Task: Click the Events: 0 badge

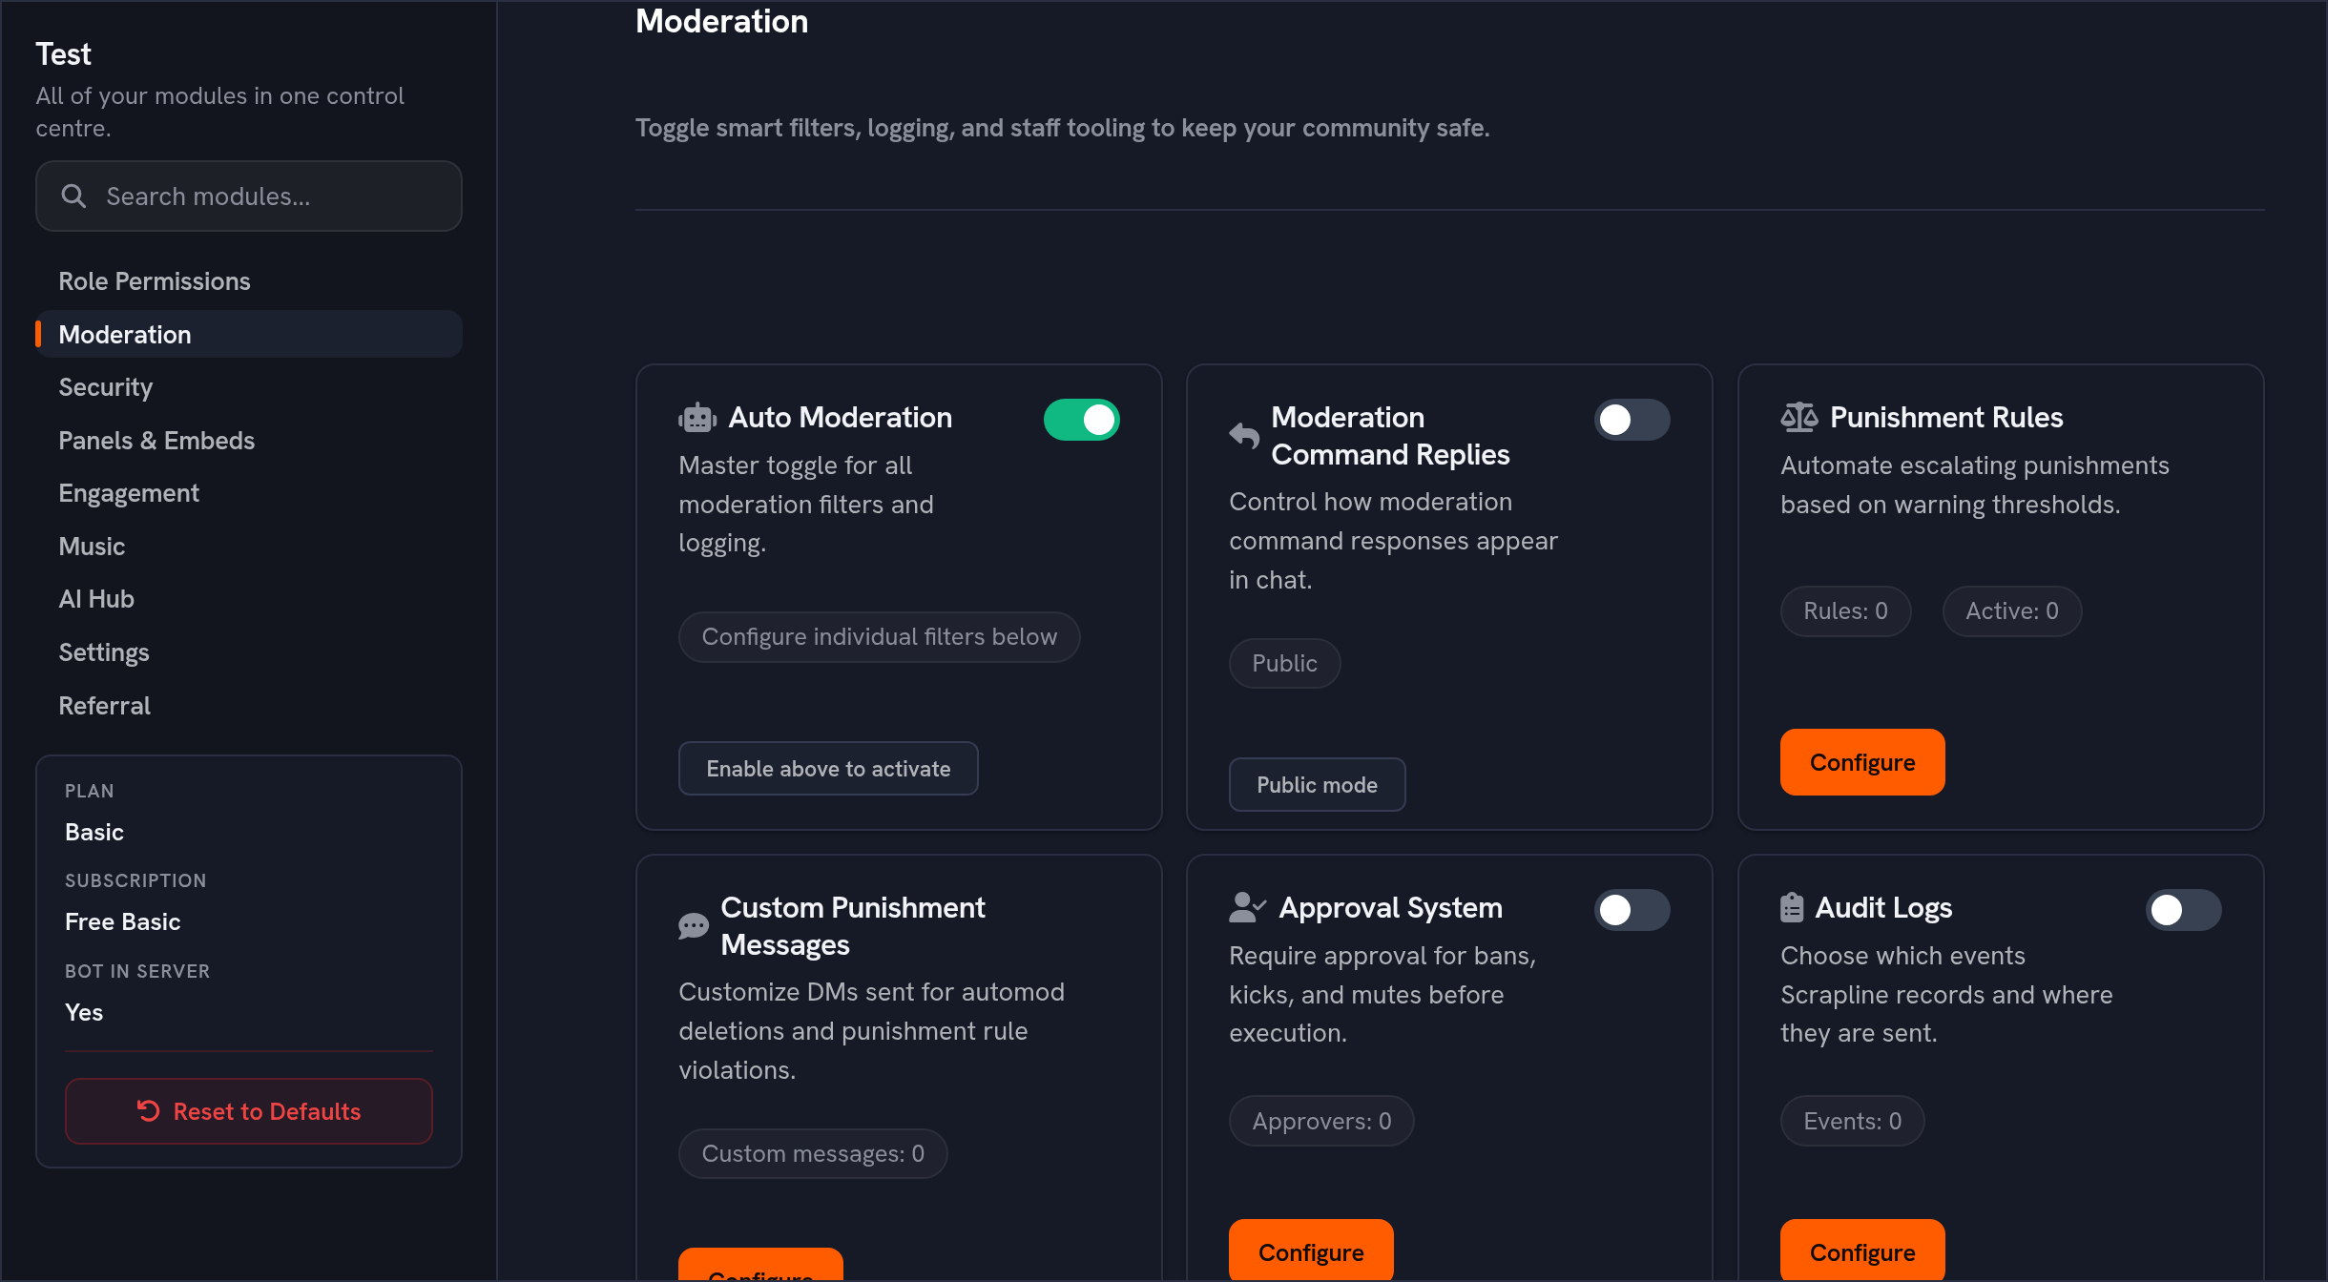Action: [1852, 1122]
